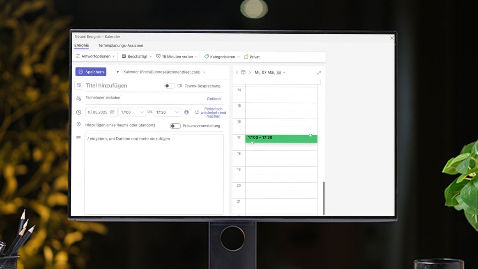The image size is (478, 269).
Task: Enable the Teams-Besprechung toggle
Action: pyautogui.click(x=170, y=86)
